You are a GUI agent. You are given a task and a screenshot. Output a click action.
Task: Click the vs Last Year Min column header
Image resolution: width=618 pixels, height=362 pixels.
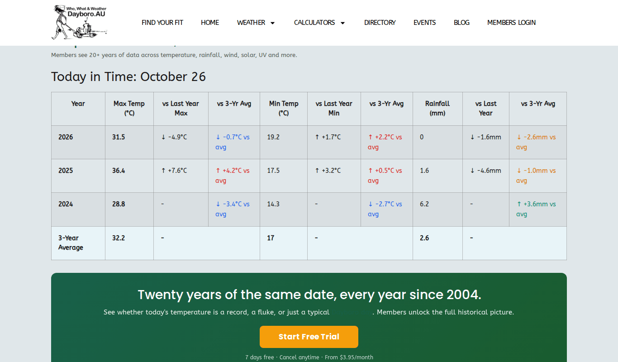334,109
